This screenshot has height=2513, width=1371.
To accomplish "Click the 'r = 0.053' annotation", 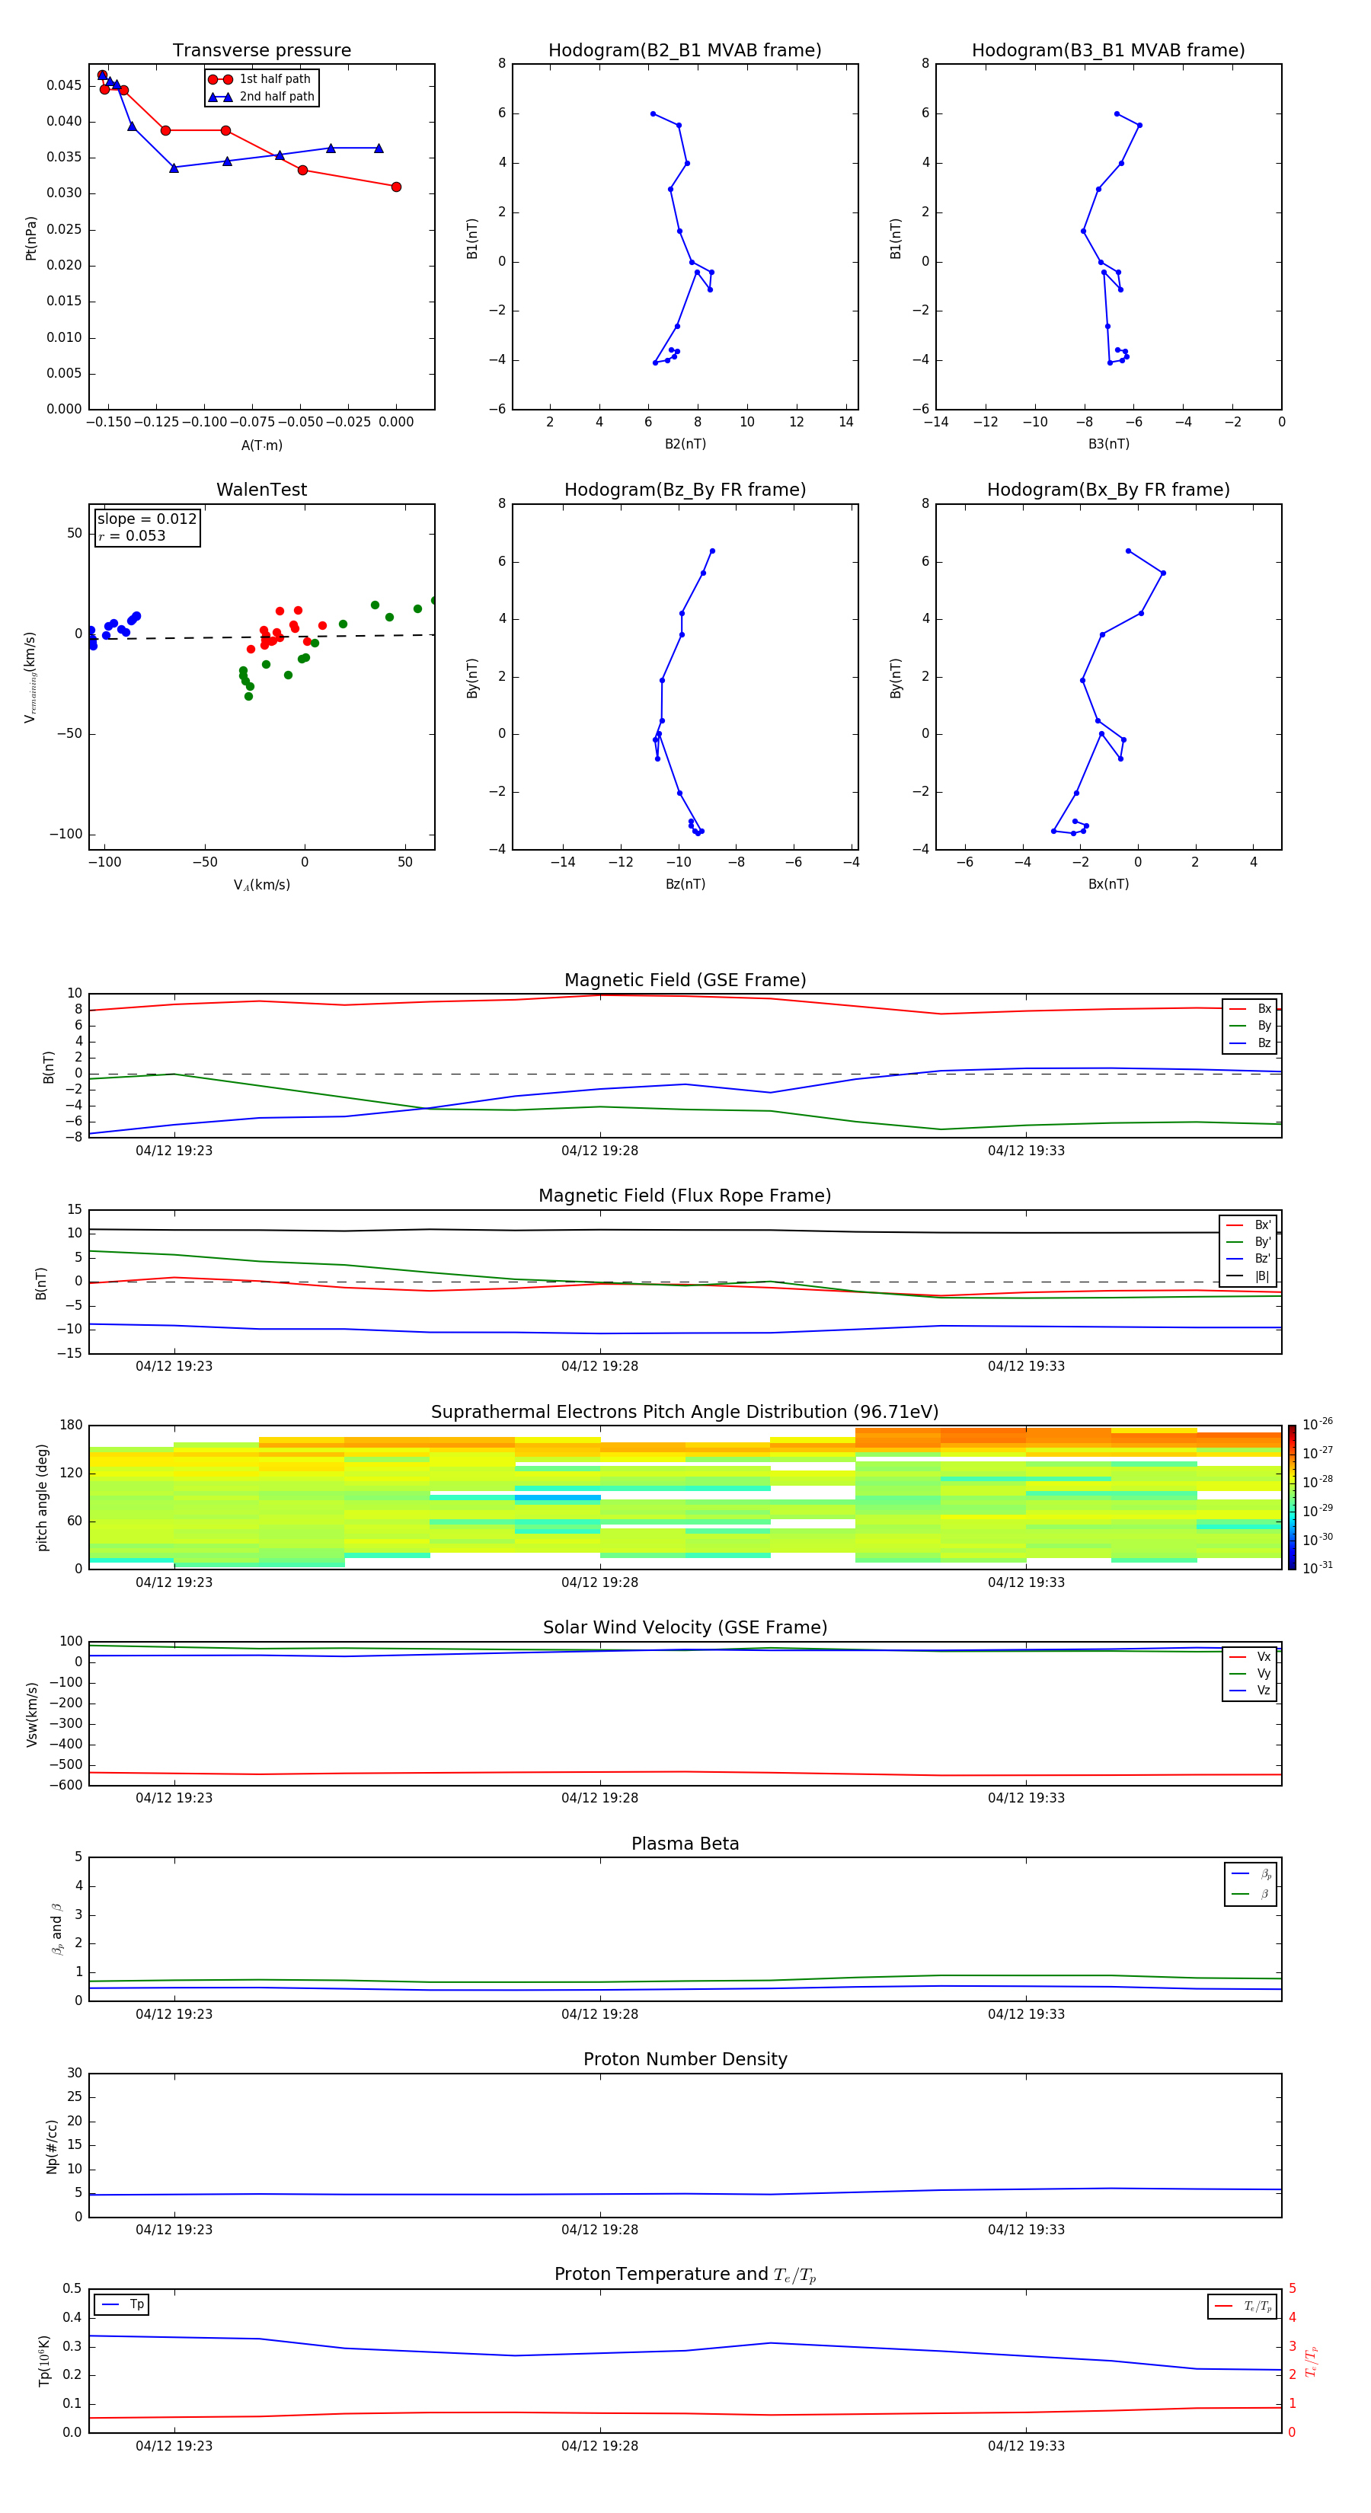I will tap(132, 535).
